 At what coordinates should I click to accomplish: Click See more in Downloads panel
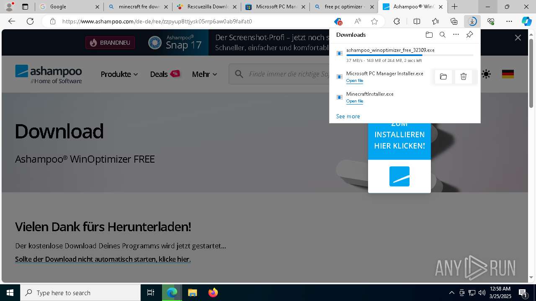348,116
